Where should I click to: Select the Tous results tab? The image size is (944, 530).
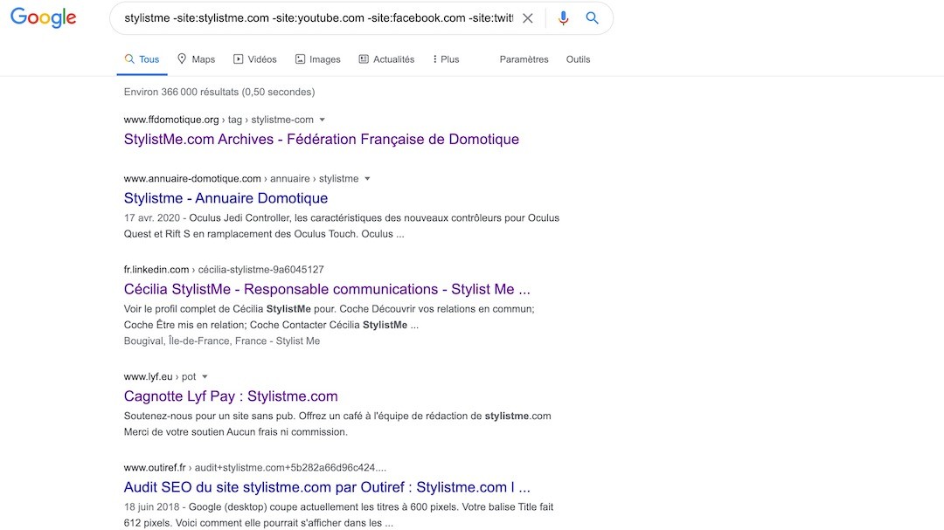tap(142, 59)
